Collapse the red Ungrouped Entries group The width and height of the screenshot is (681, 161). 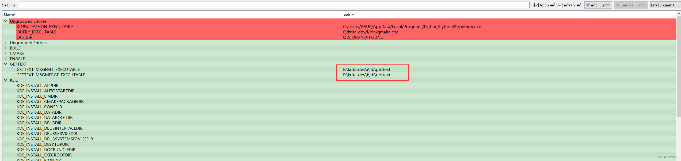click(x=6, y=21)
